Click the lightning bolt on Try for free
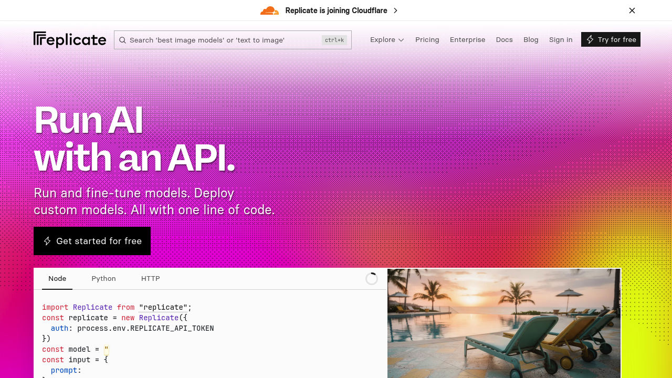The height and width of the screenshot is (378, 672). (x=590, y=39)
